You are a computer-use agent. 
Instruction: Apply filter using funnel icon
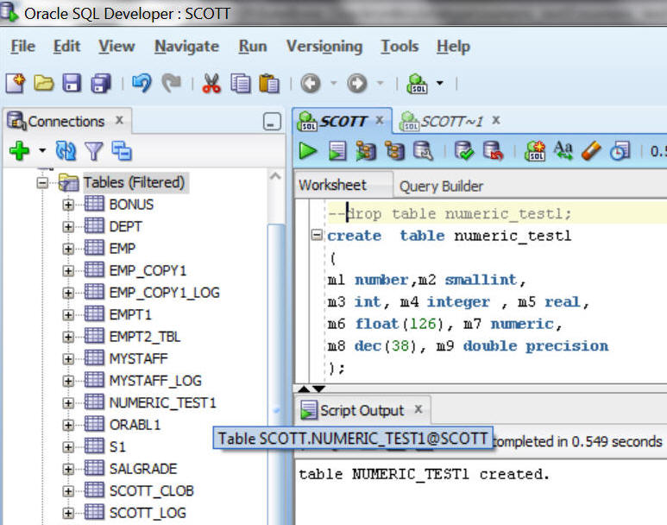pyautogui.click(x=93, y=151)
